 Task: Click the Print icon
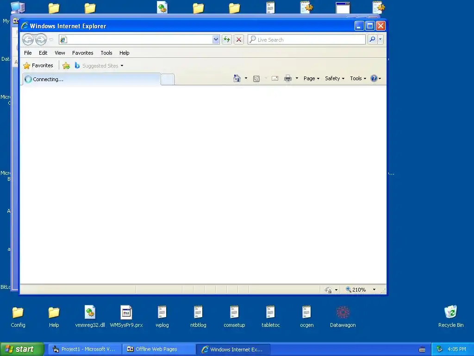click(x=288, y=78)
